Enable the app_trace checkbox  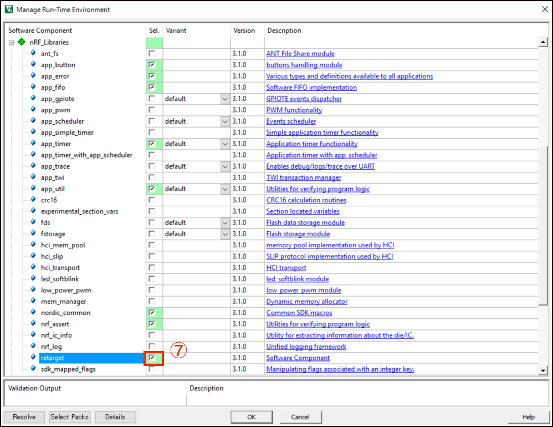click(x=152, y=166)
